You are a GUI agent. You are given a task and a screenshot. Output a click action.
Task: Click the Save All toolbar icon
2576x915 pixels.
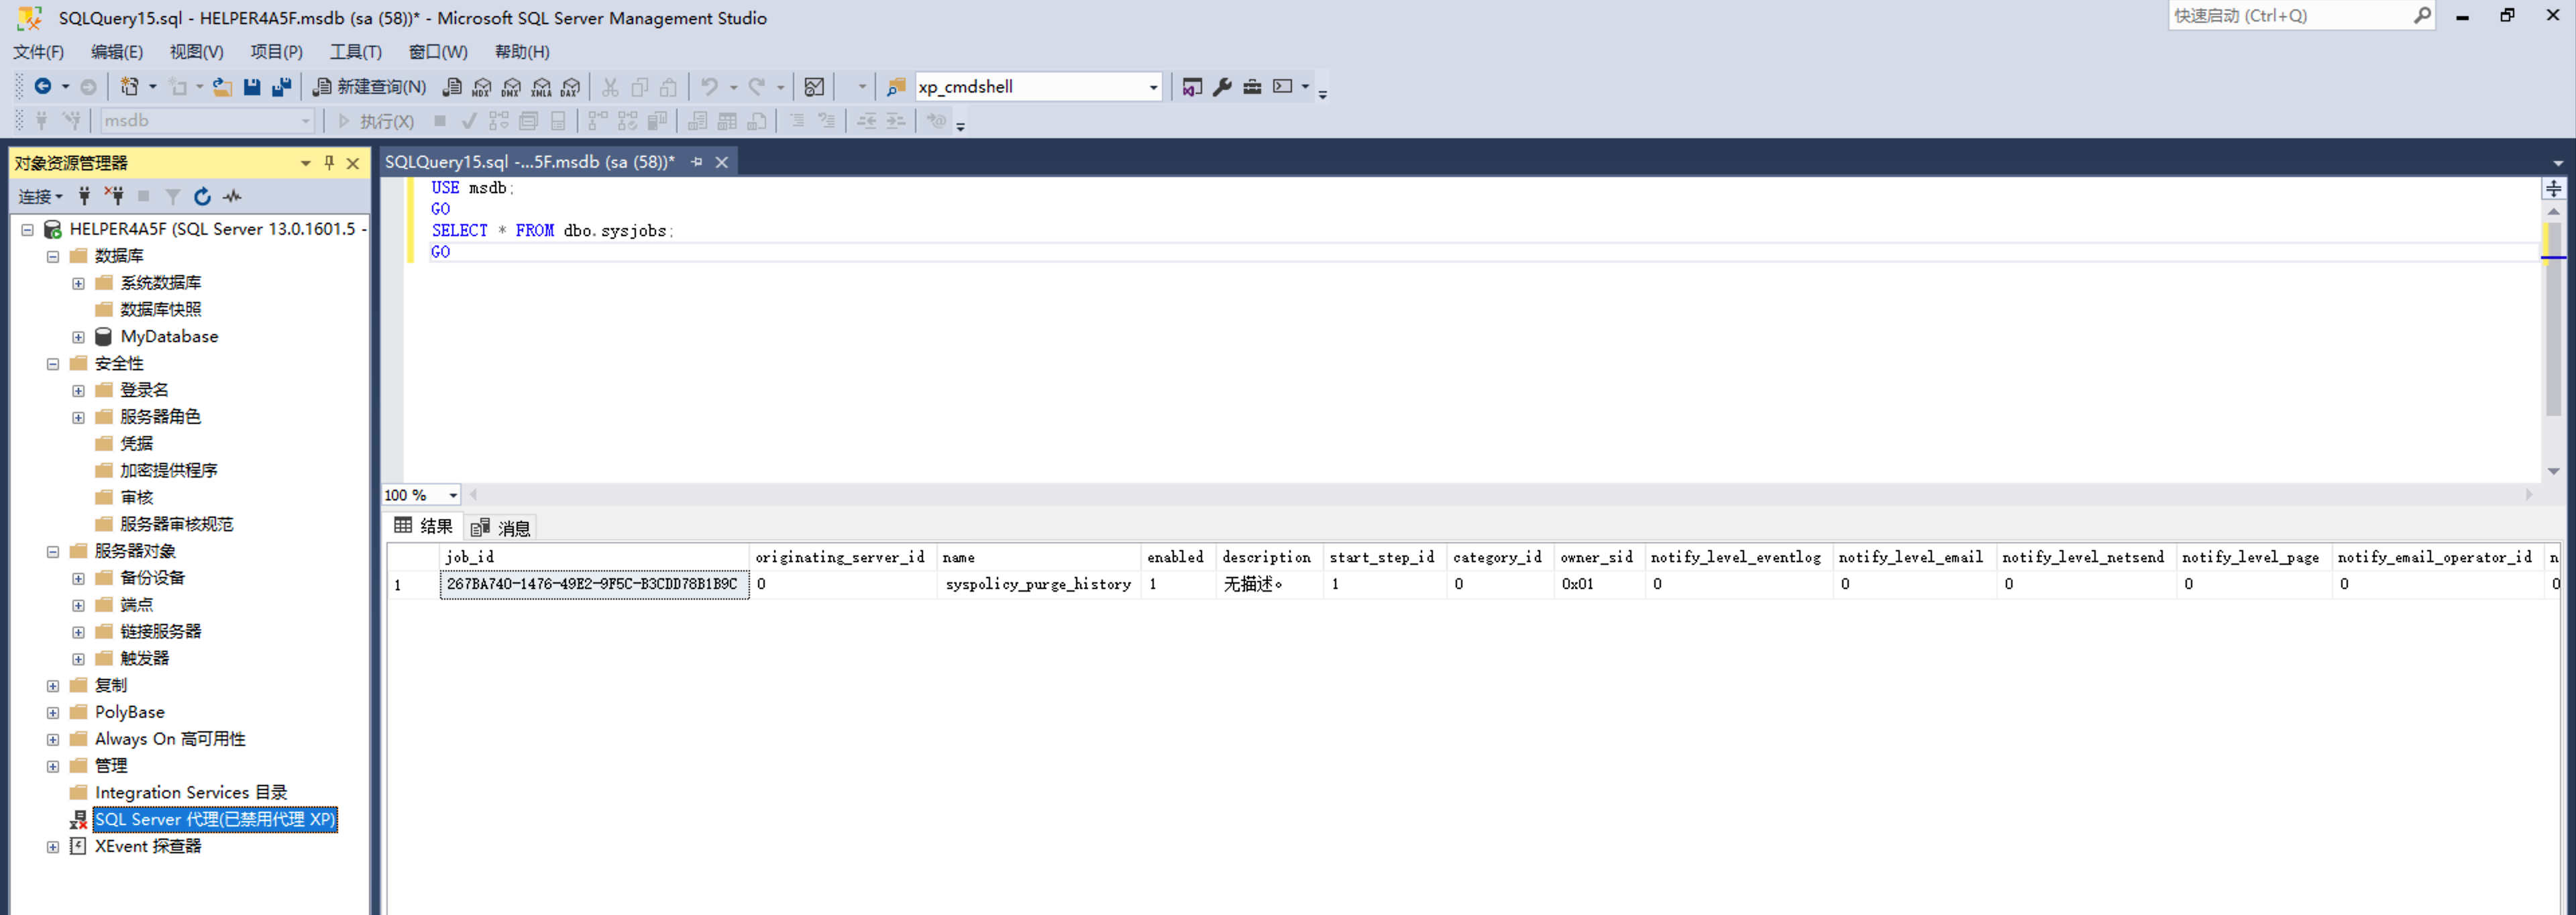pos(282,87)
